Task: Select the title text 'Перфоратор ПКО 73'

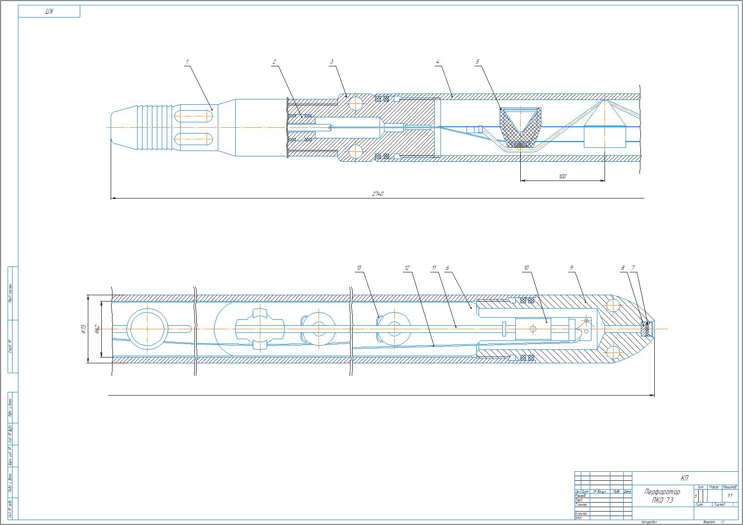Action: pyautogui.click(x=662, y=496)
